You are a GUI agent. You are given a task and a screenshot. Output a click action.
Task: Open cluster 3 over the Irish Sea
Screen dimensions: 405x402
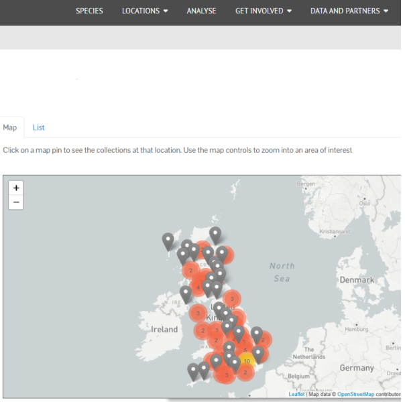click(198, 312)
